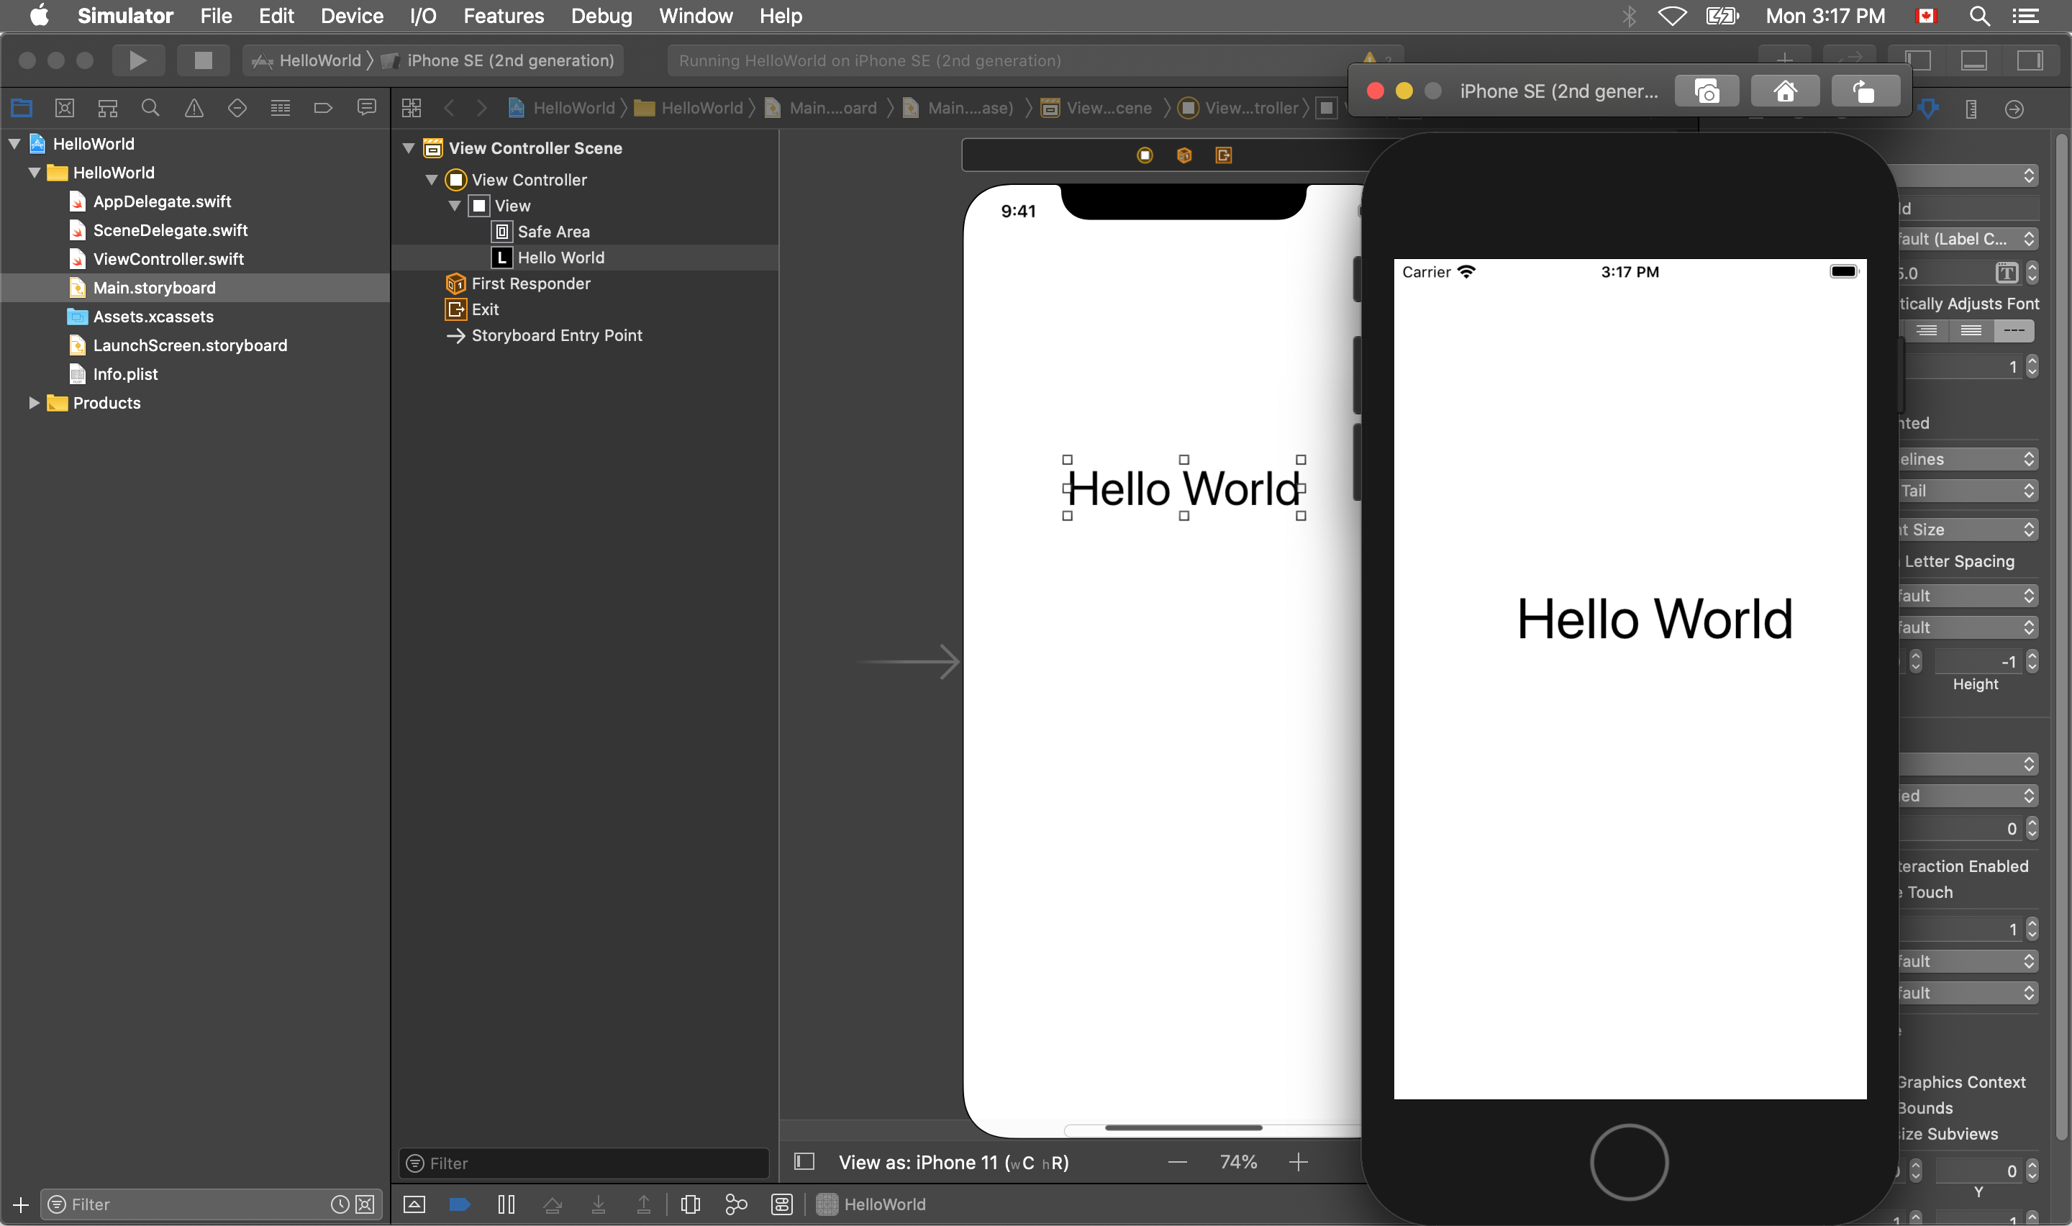Viewport: 2072px width, 1226px height.
Task: Toggle the recent files clock filter
Action: (340, 1204)
